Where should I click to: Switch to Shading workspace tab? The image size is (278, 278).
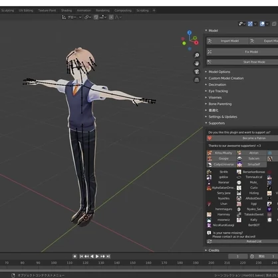(x=67, y=10)
